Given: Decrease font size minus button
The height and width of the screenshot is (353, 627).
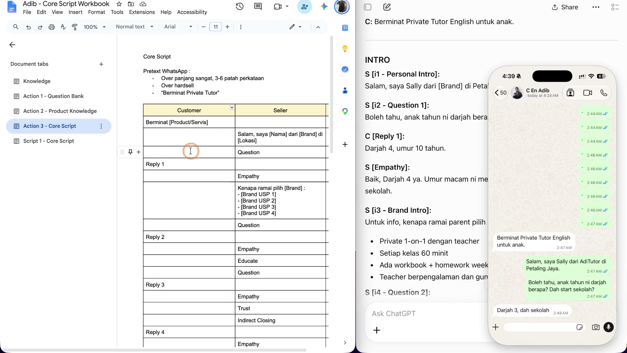Looking at the screenshot, I should [x=203, y=27].
